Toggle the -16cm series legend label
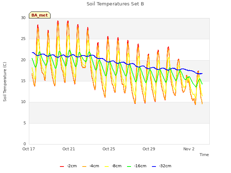Image resolution: width=231 pixels, height=173 pixels. point(140,166)
